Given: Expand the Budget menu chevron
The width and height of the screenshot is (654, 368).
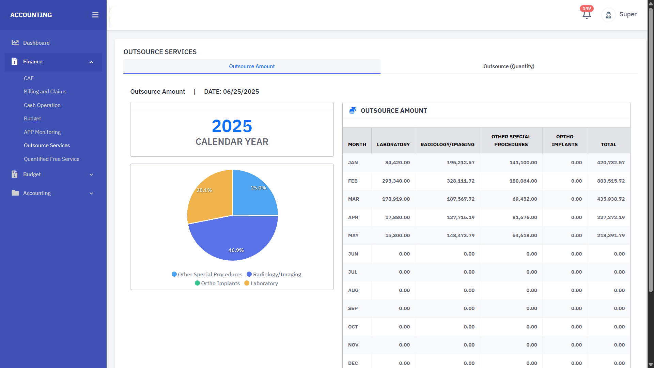Looking at the screenshot, I should pos(91,175).
